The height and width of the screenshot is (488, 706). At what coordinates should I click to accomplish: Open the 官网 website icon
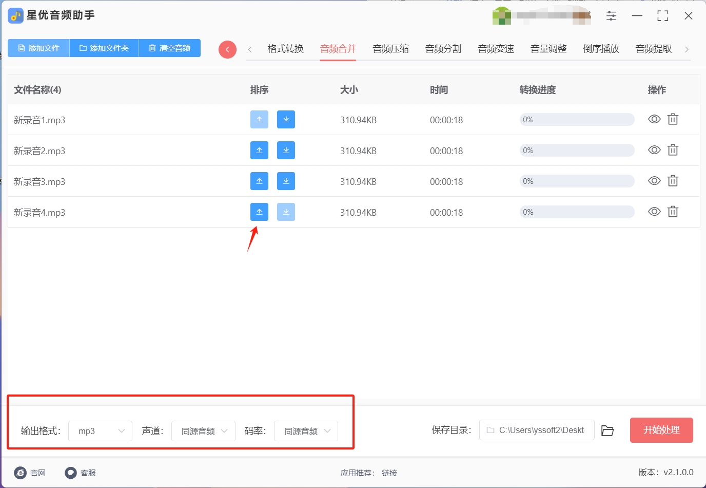pyautogui.click(x=21, y=473)
